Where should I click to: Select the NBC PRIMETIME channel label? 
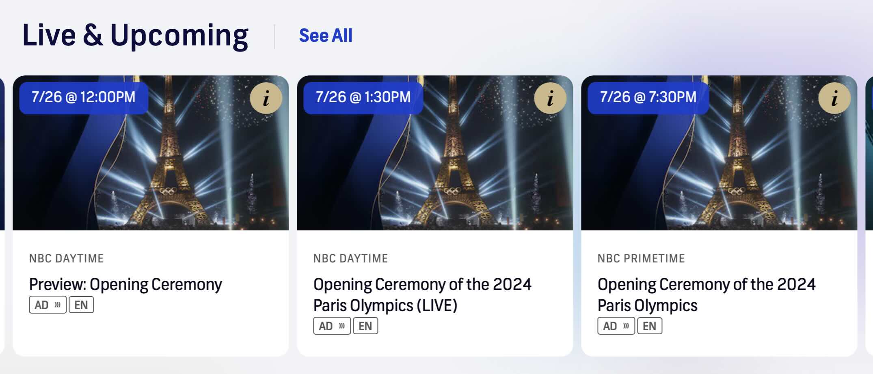coord(641,258)
